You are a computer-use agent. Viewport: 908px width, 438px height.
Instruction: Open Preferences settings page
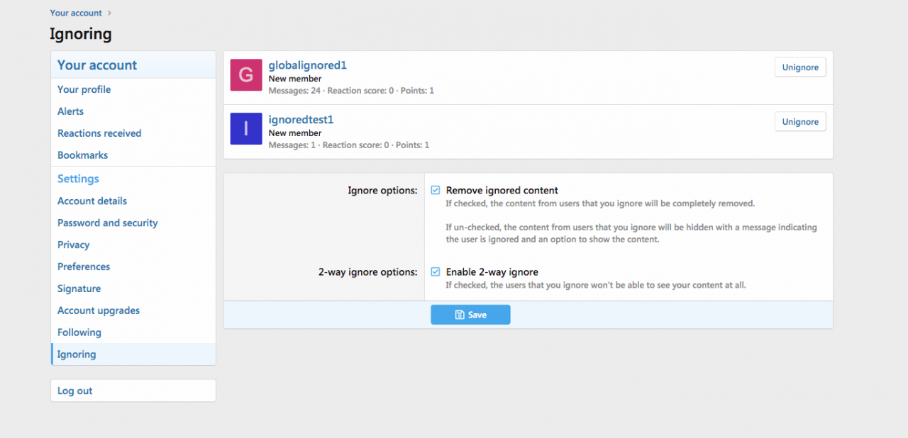coord(84,267)
